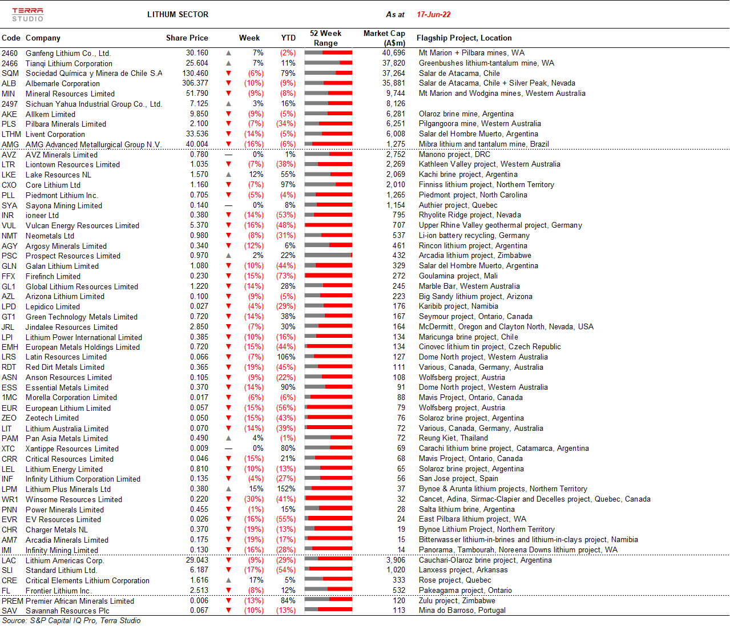Click the Source: S&P Capital IQ Pro footnote

(71, 621)
